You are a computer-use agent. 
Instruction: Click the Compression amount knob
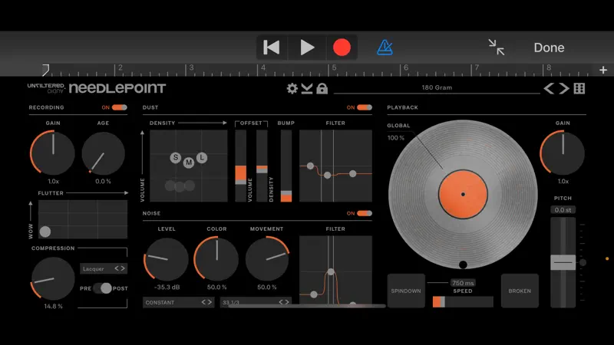53,278
